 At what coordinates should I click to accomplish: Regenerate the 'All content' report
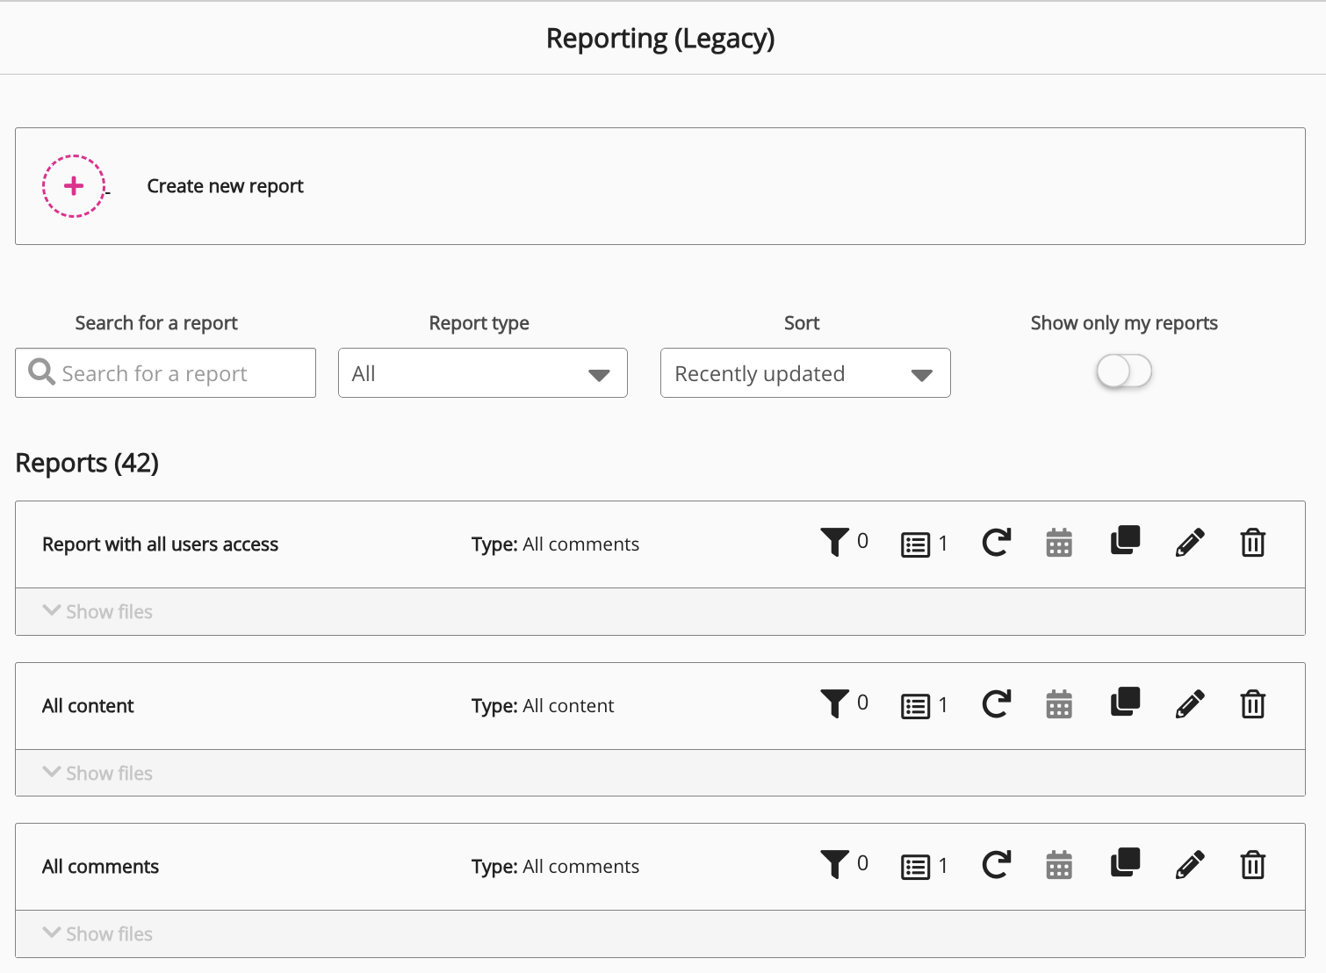pos(996,705)
